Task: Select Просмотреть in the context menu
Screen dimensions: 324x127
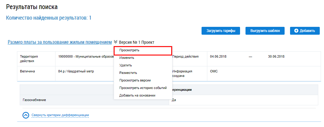Action: [129, 50]
